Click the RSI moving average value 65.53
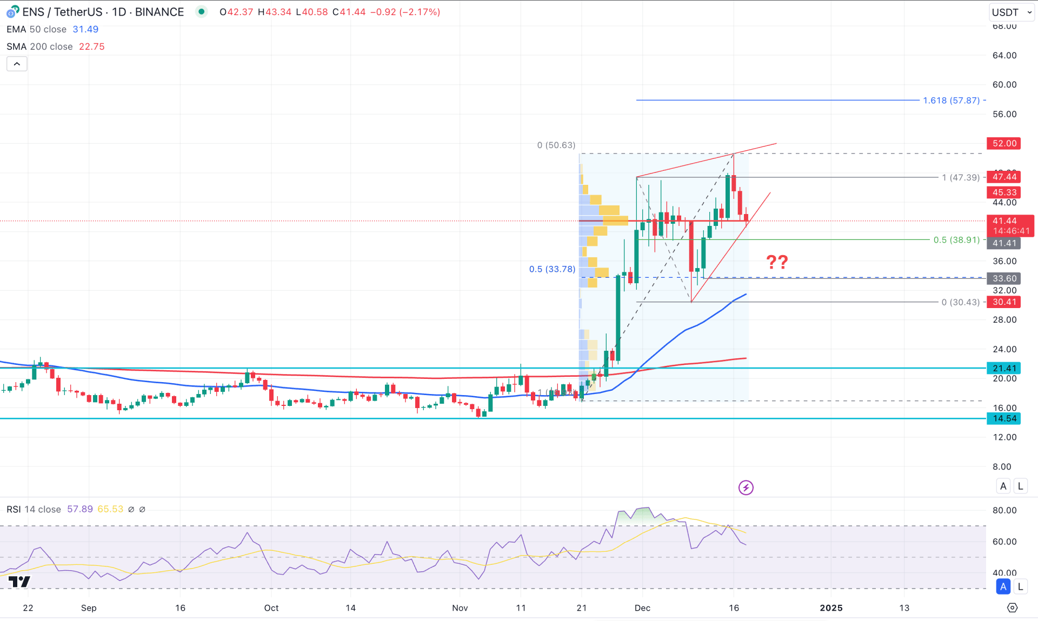The width and height of the screenshot is (1038, 621). (110, 509)
